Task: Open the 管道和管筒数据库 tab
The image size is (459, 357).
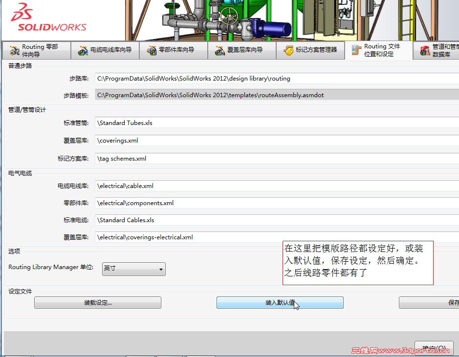Action: [x=436, y=51]
